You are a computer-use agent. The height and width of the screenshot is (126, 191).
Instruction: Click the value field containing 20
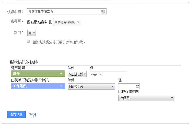pos(129,86)
